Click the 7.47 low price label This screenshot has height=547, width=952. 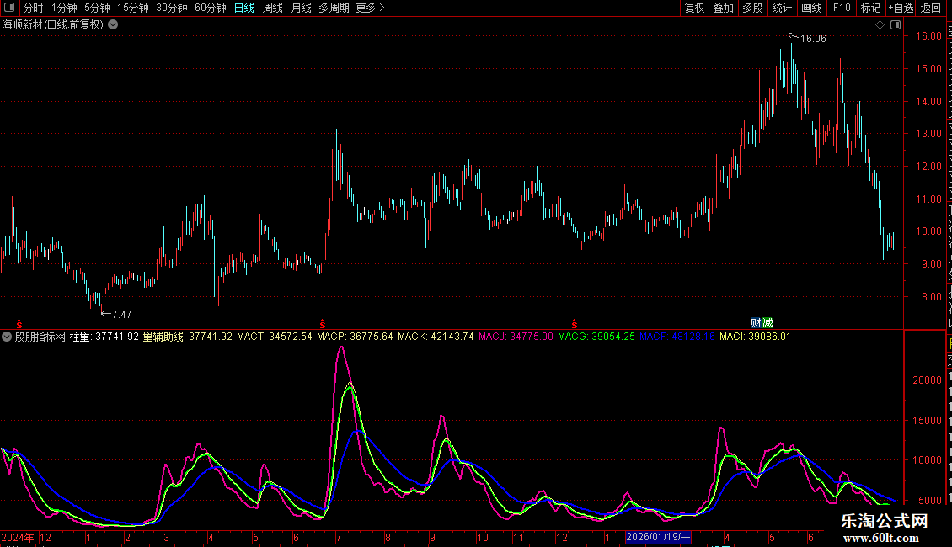(122, 314)
